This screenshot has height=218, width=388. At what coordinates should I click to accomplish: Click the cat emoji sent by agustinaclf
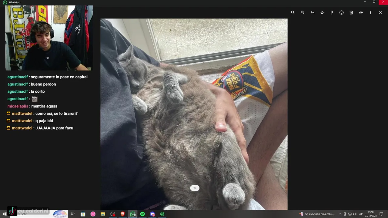coord(35,99)
